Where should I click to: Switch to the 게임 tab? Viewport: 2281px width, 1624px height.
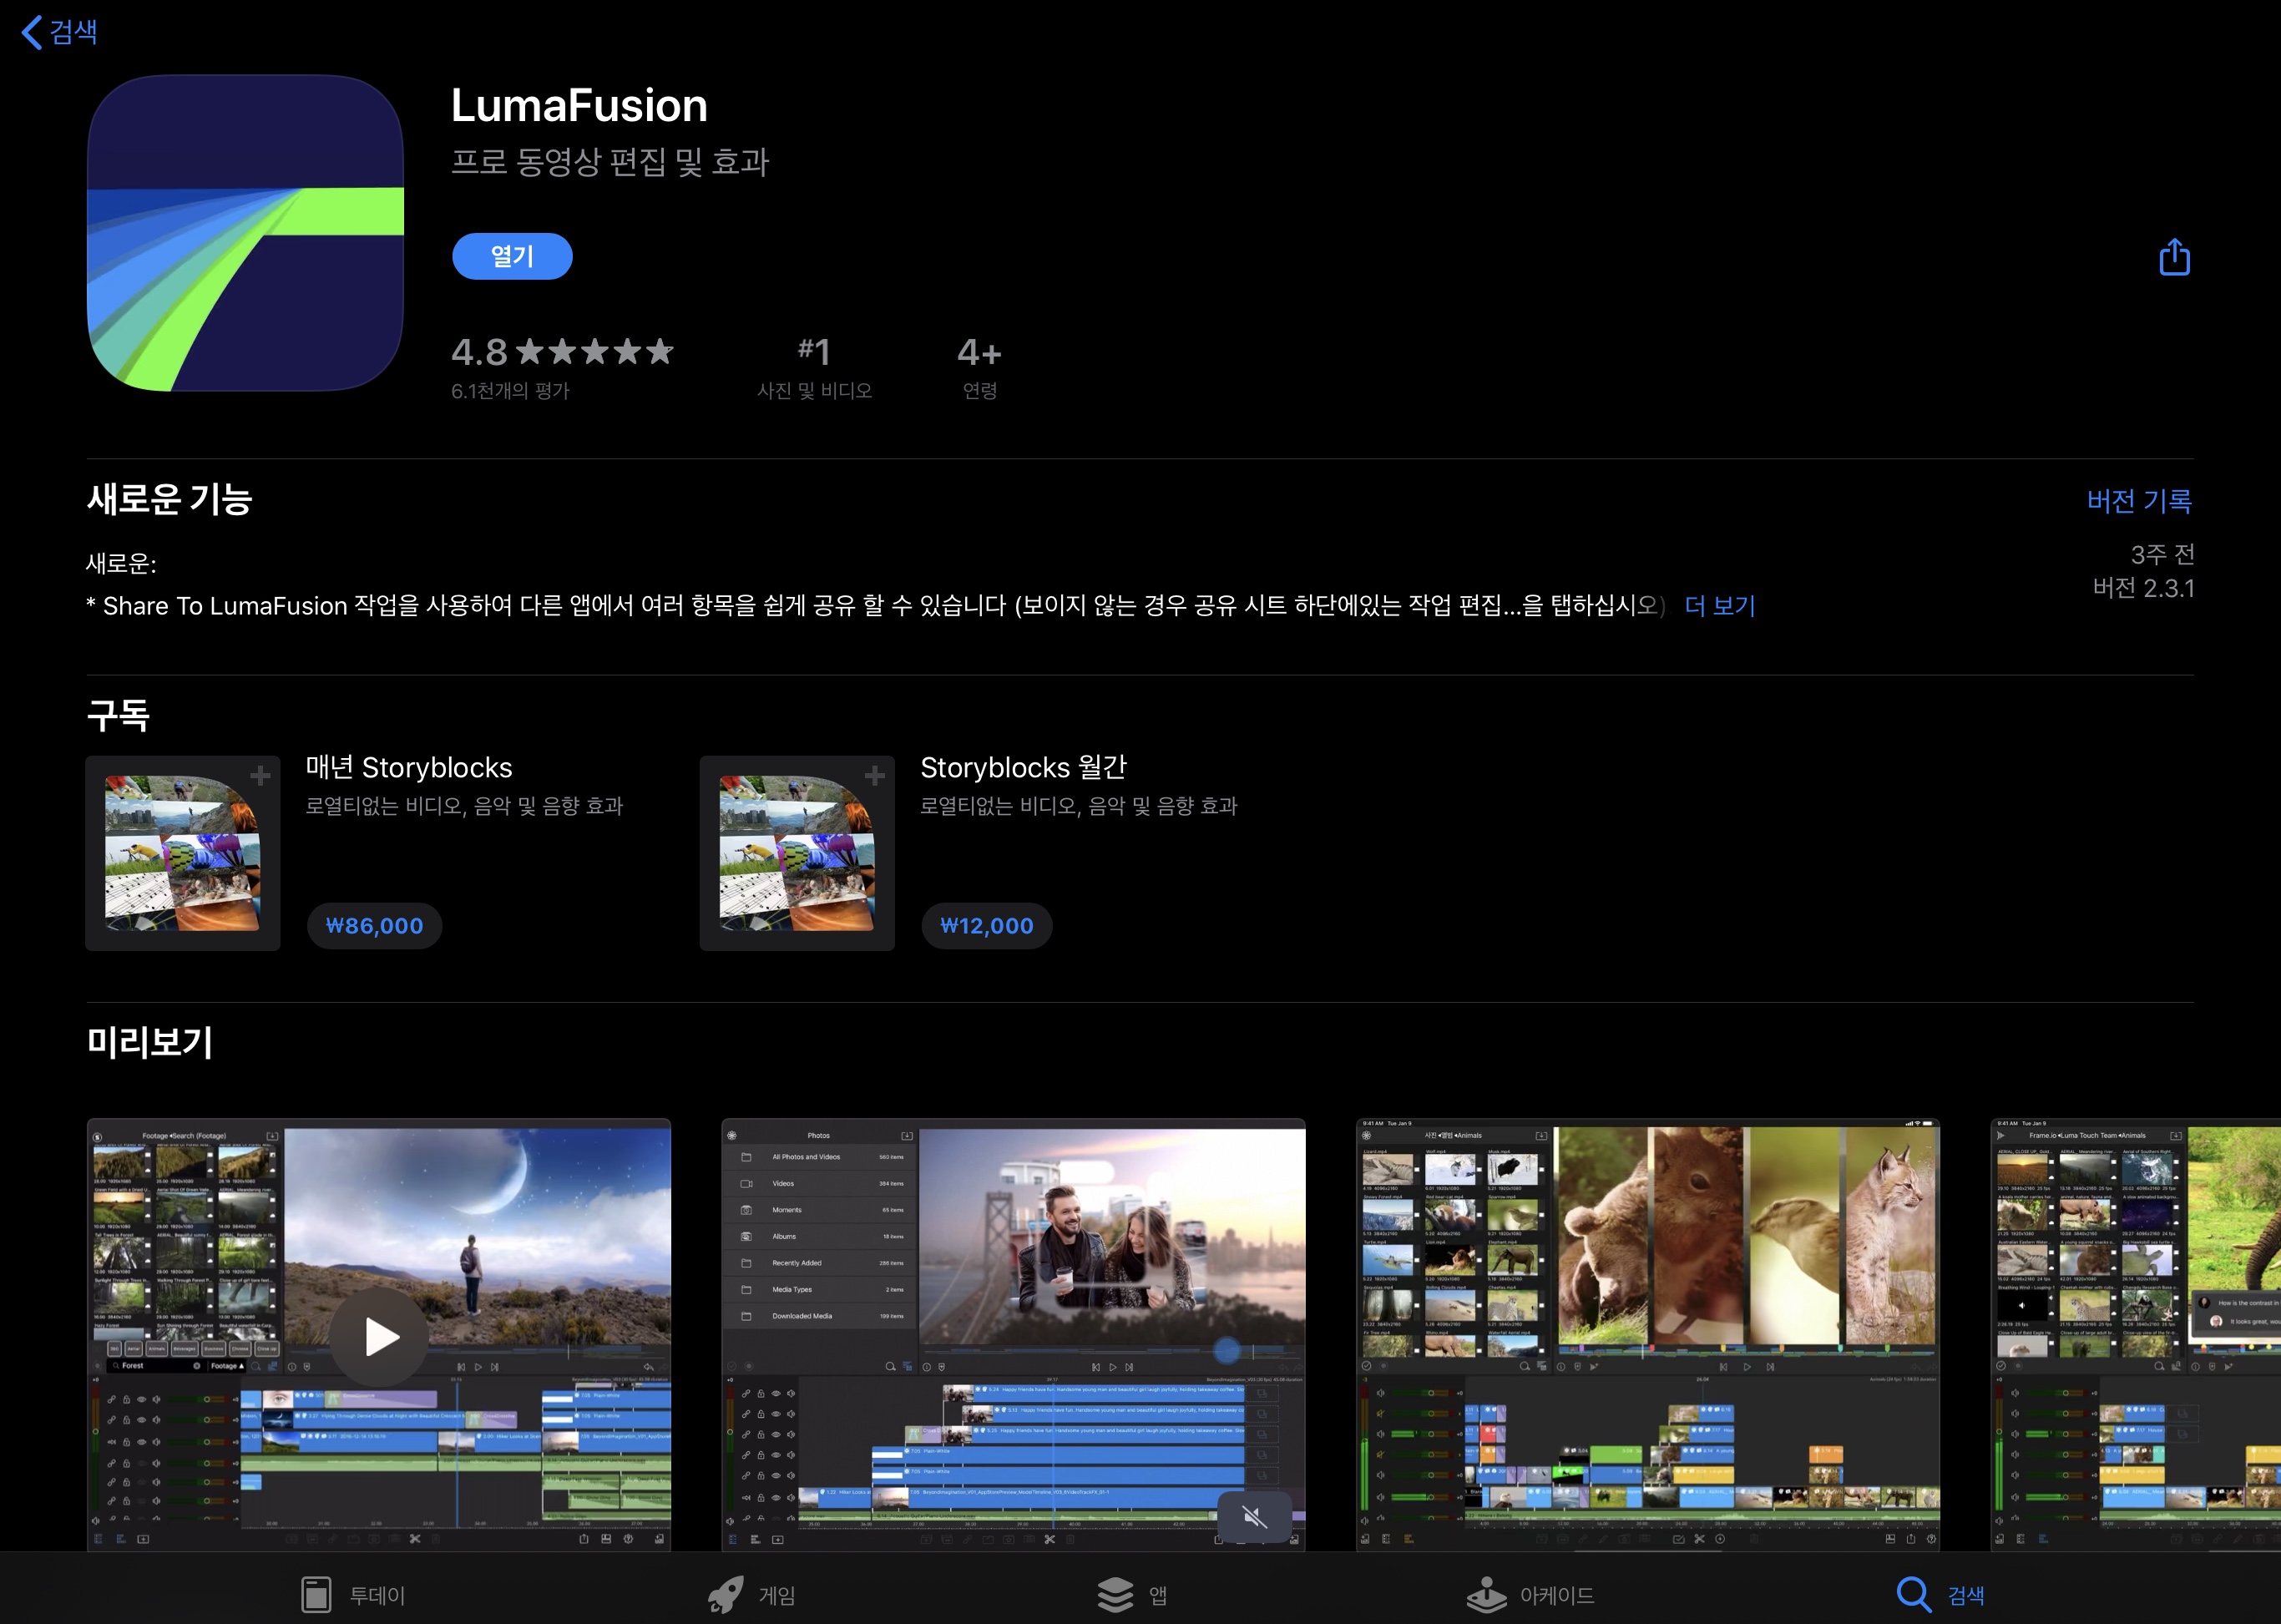click(x=751, y=1595)
